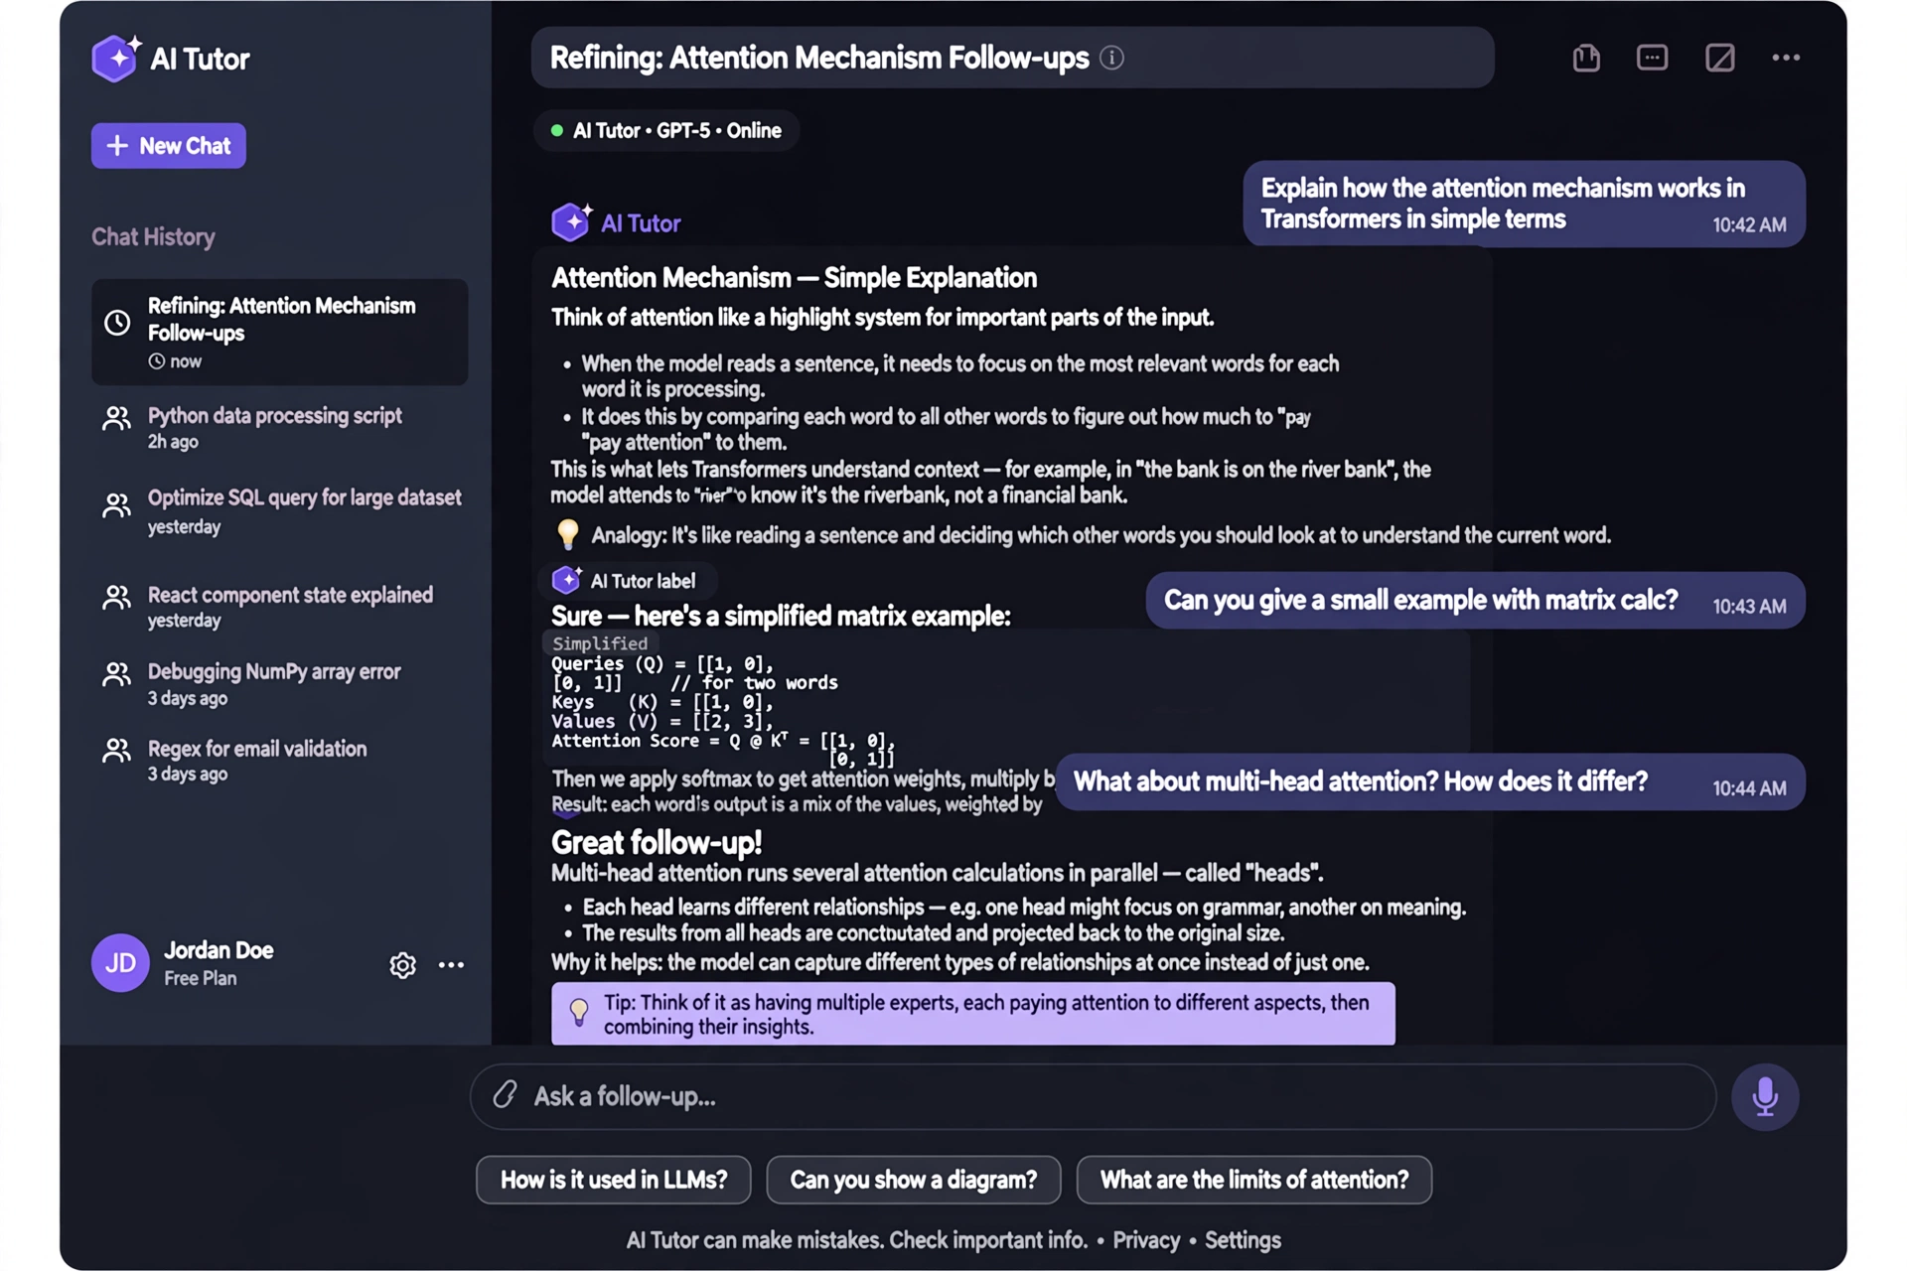The height and width of the screenshot is (1271, 1907).
Task: Click the clock icon on Refining chat entry
Action: click(117, 323)
